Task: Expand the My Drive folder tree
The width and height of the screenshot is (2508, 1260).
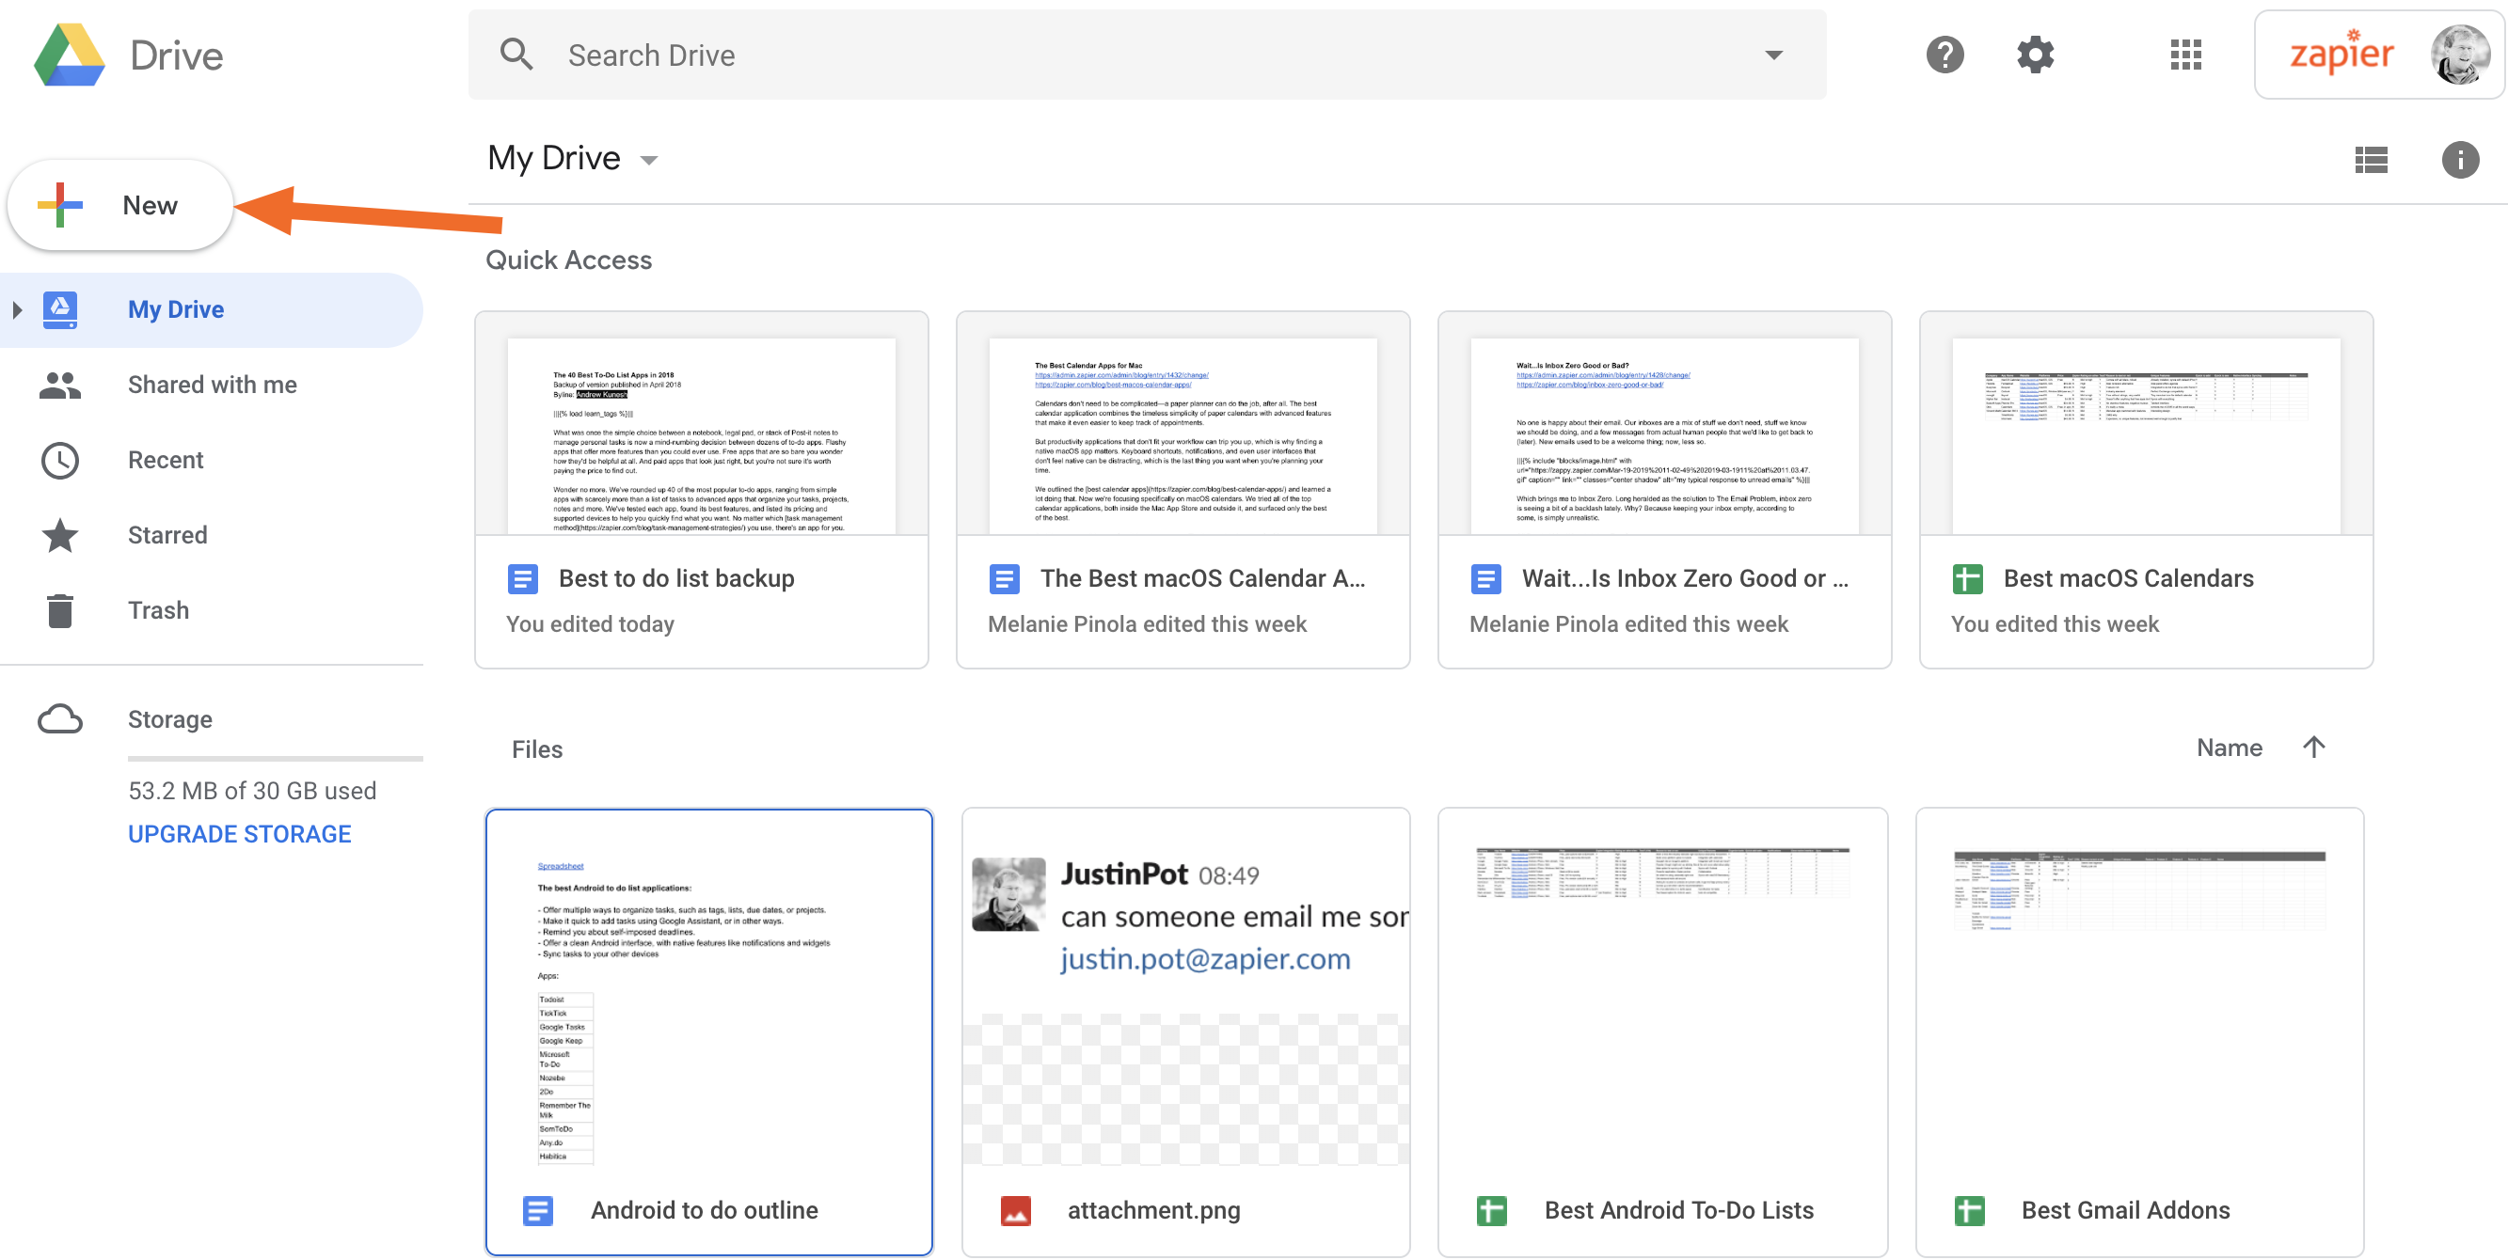Action: (x=17, y=309)
